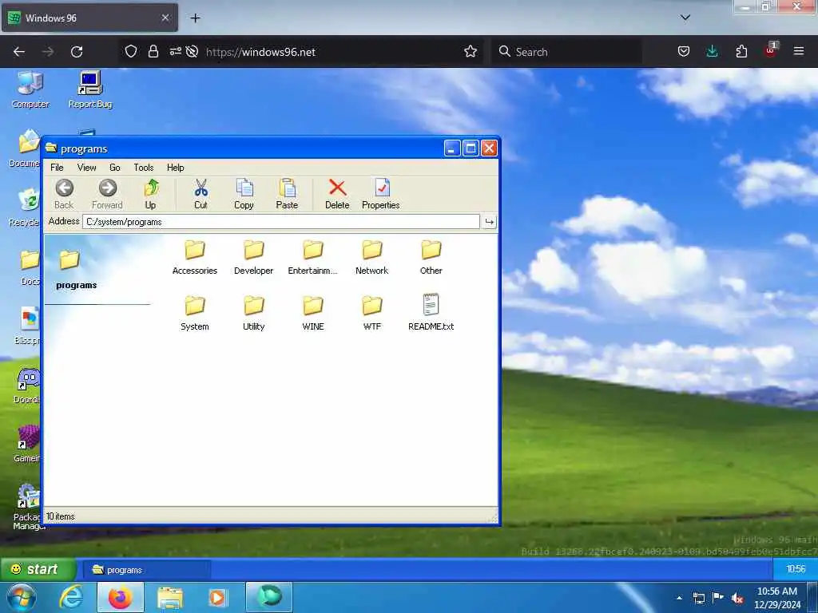Open the site security lock icon
The height and width of the screenshot is (613, 818).
pyautogui.click(x=153, y=52)
